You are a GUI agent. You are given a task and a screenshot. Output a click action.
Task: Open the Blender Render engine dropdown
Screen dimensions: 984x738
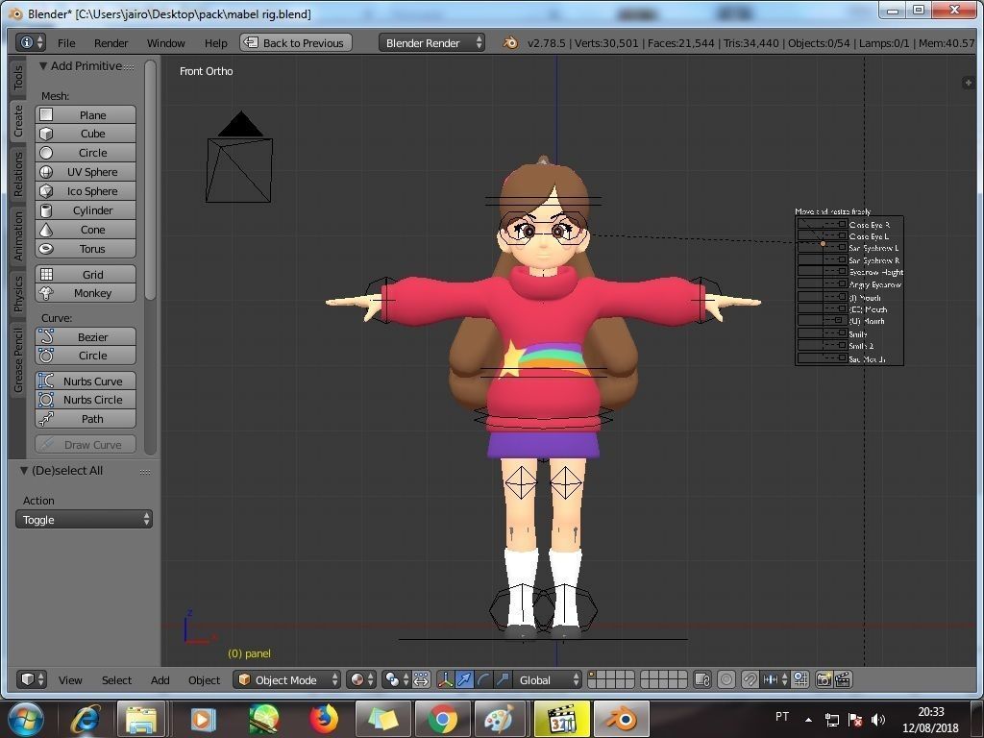click(431, 42)
